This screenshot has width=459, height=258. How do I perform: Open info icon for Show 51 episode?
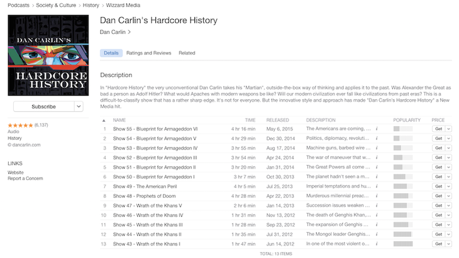(x=377, y=167)
